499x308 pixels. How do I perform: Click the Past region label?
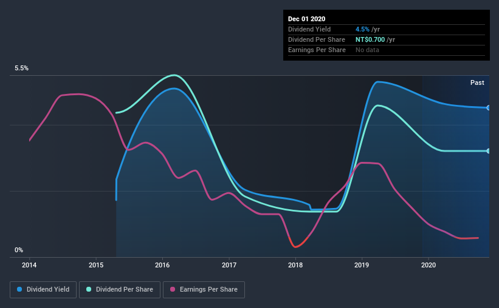pyautogui.click(x=477, y=82)
